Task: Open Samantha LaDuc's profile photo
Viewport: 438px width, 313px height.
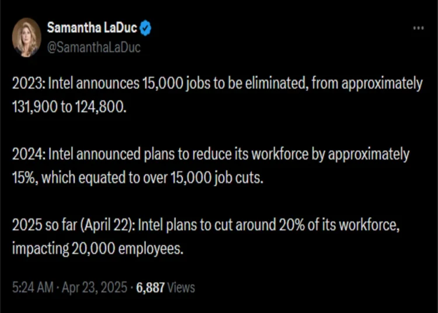Action: pos(26,37)
